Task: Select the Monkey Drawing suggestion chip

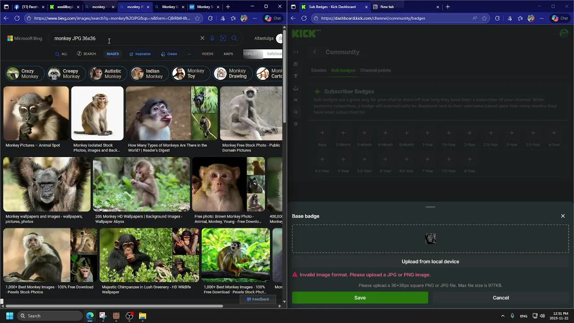Action: (233, 74)
